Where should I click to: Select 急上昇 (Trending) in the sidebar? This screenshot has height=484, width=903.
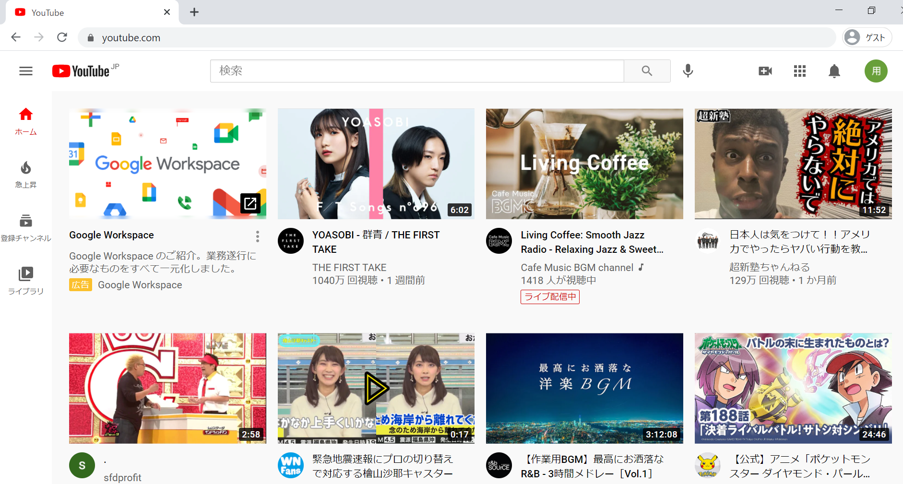[x=25, y=174]
